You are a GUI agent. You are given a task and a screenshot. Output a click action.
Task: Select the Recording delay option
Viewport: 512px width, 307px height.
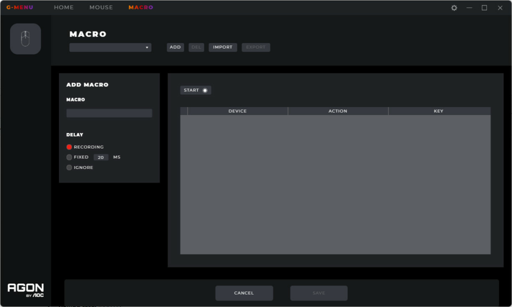point(69,147)
